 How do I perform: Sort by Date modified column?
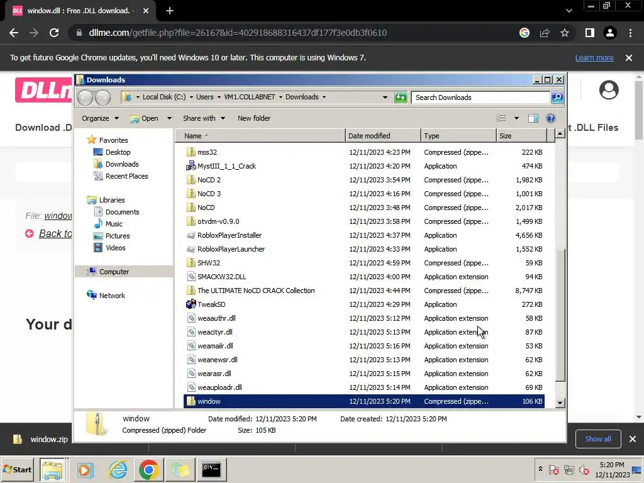point(383,136)
